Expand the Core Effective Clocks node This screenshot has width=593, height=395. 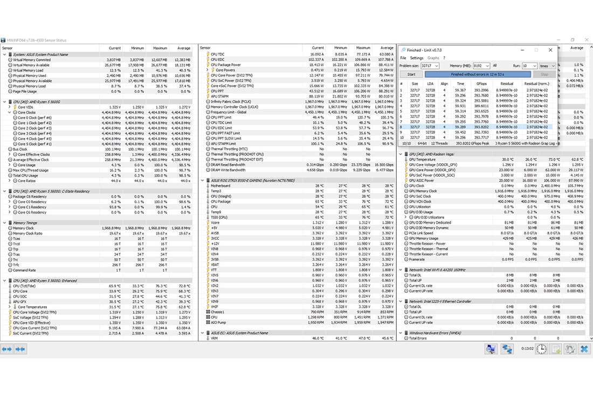10,154
